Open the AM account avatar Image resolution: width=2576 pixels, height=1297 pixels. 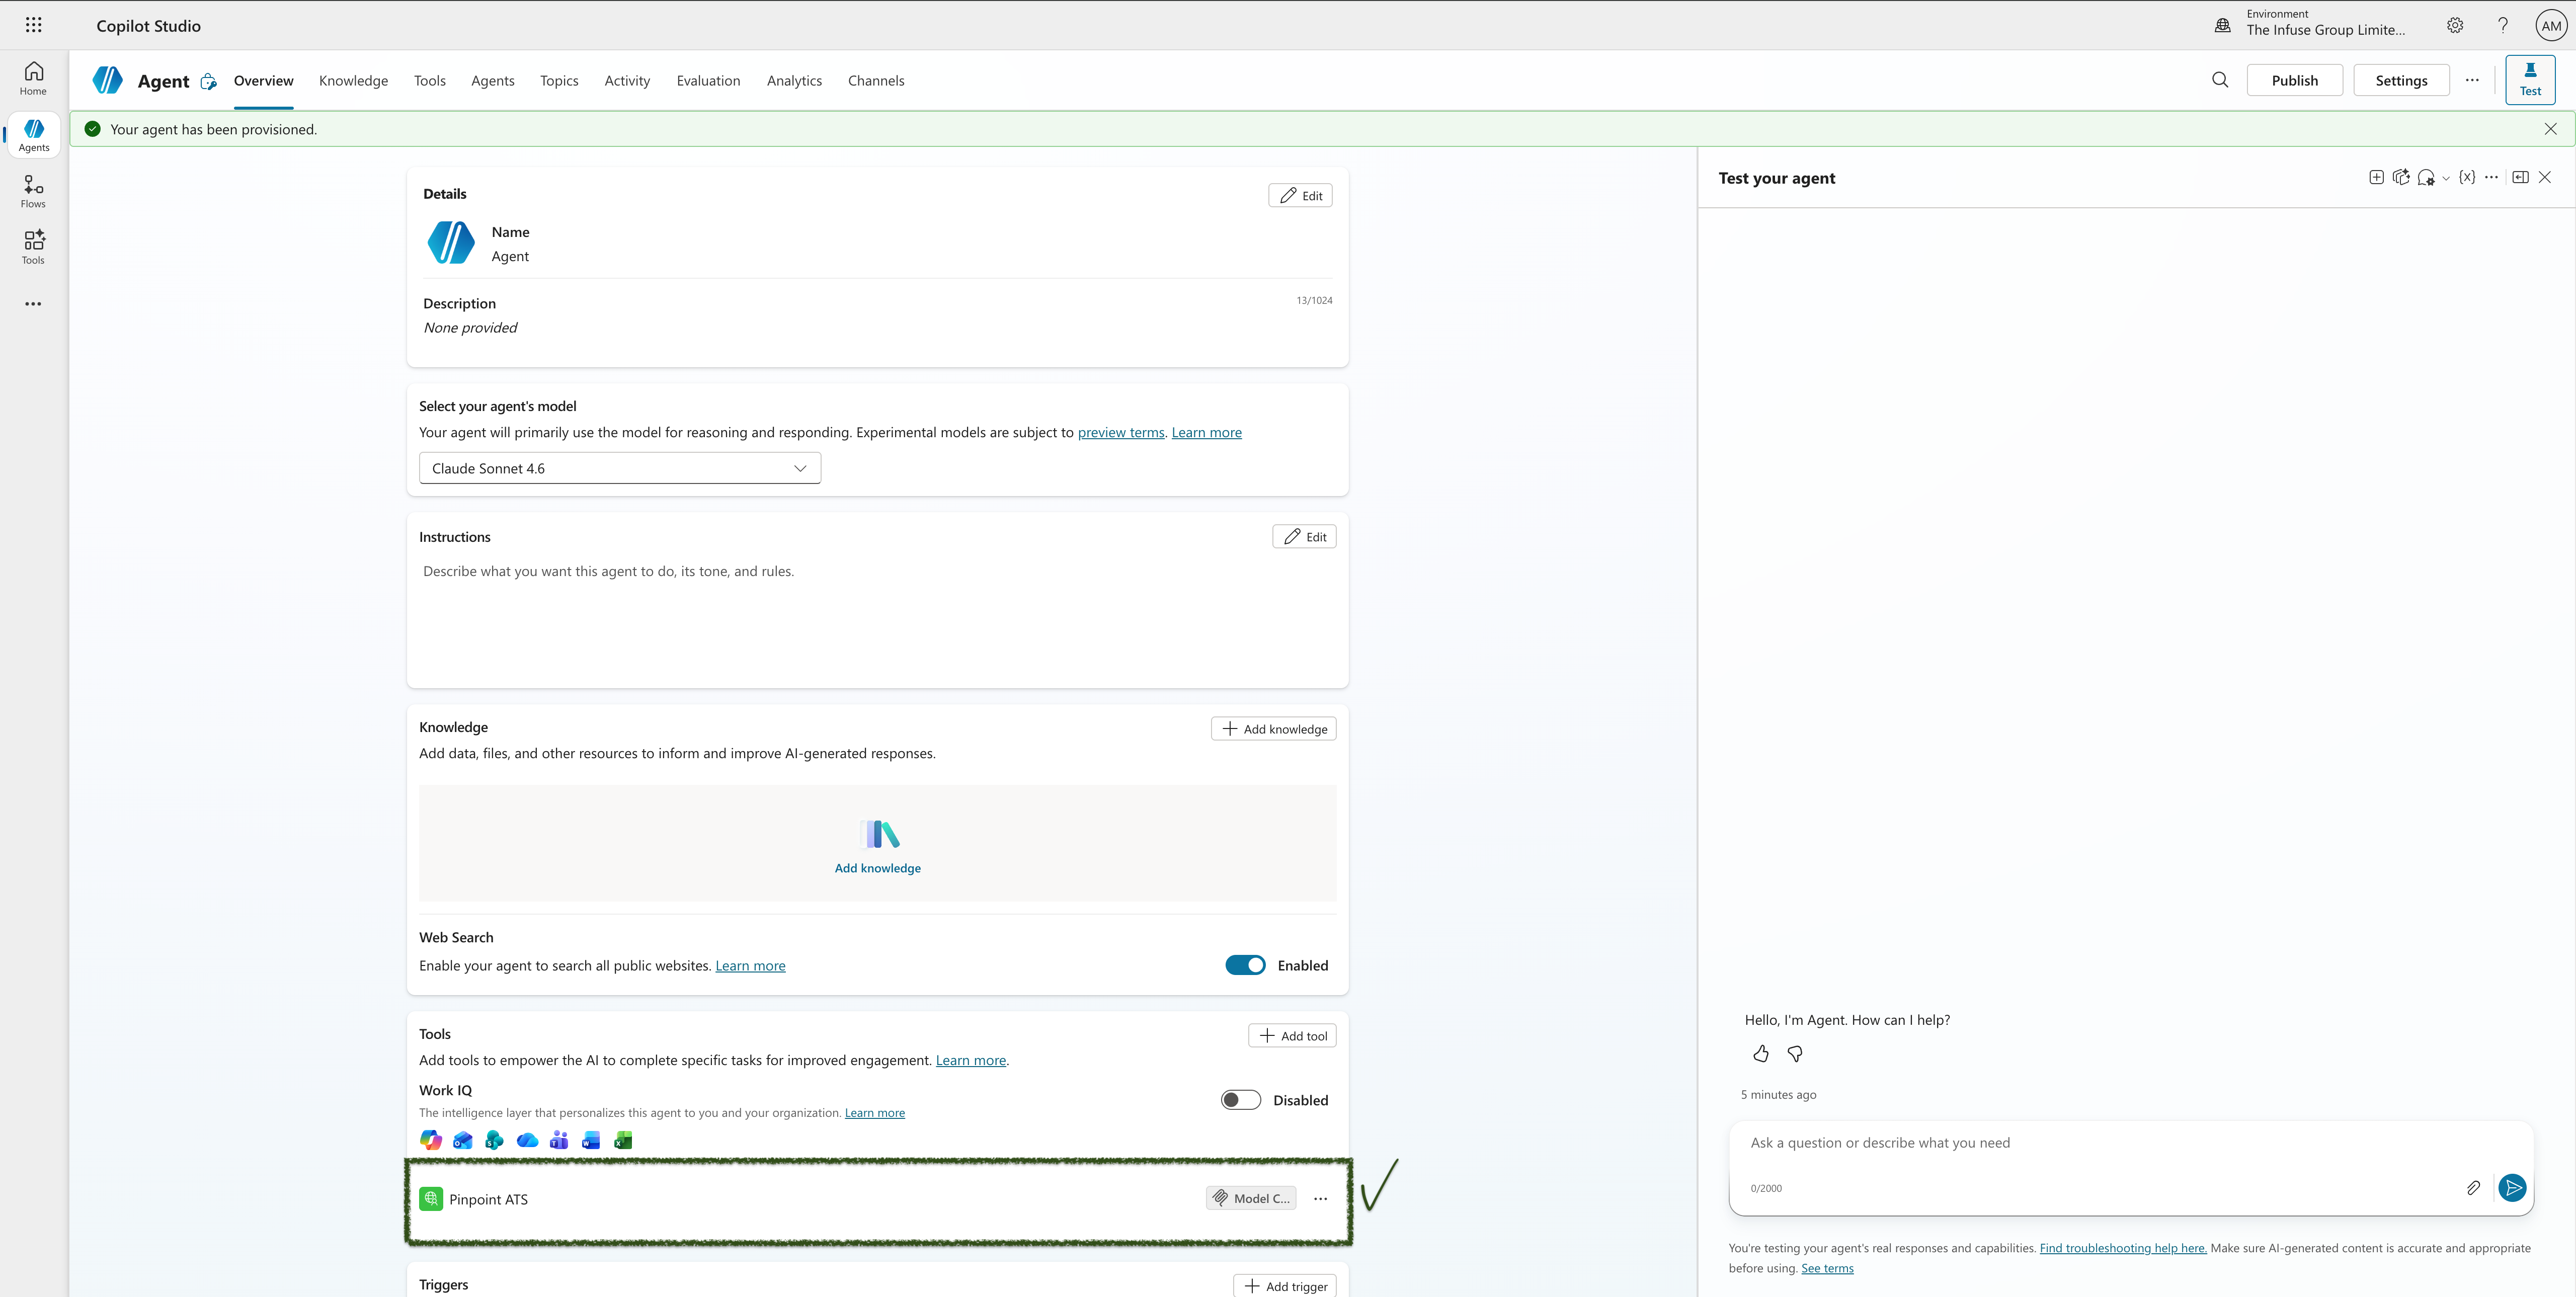[x=2551, y=26]
